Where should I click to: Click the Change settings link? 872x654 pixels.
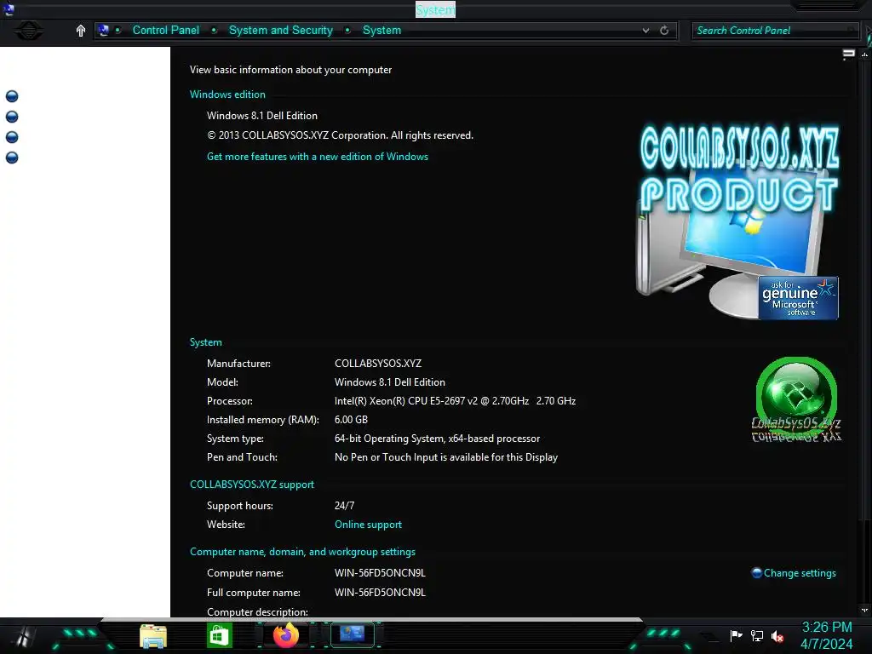pos(800,573)
